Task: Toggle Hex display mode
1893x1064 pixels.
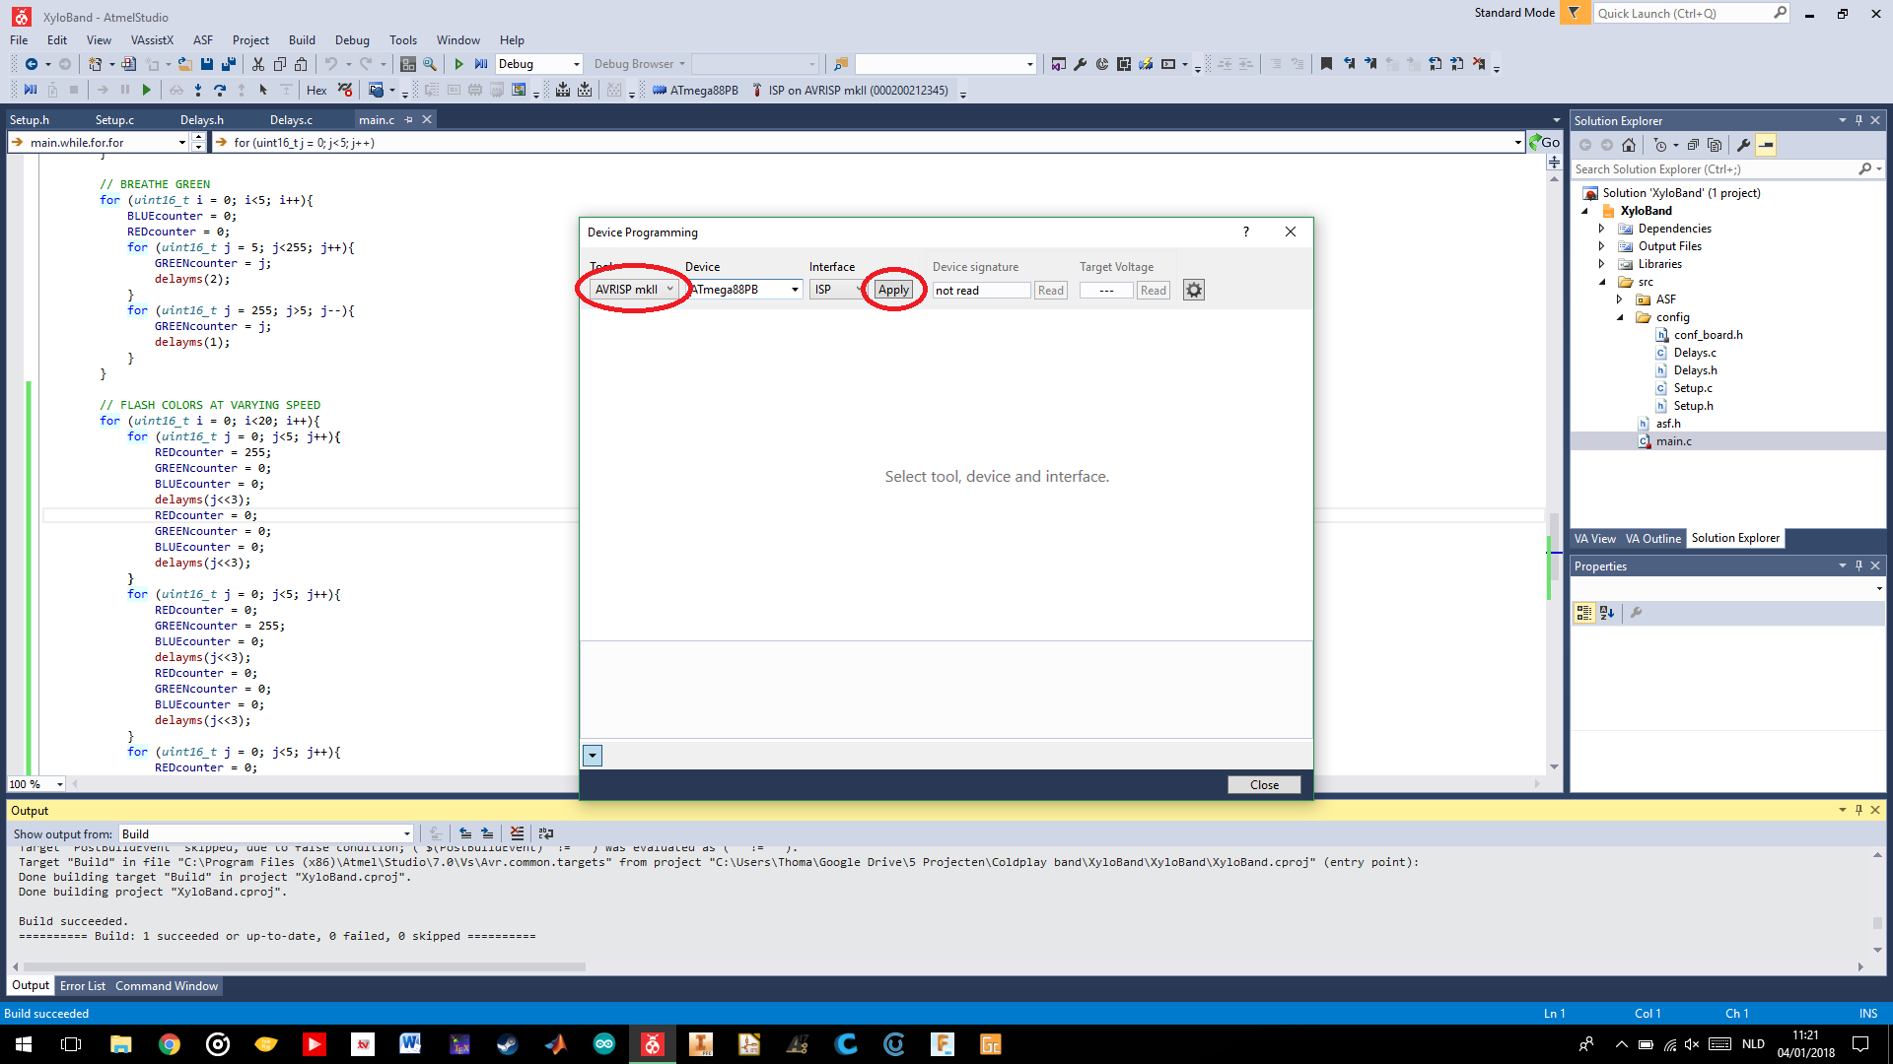Action: (316, 90)
